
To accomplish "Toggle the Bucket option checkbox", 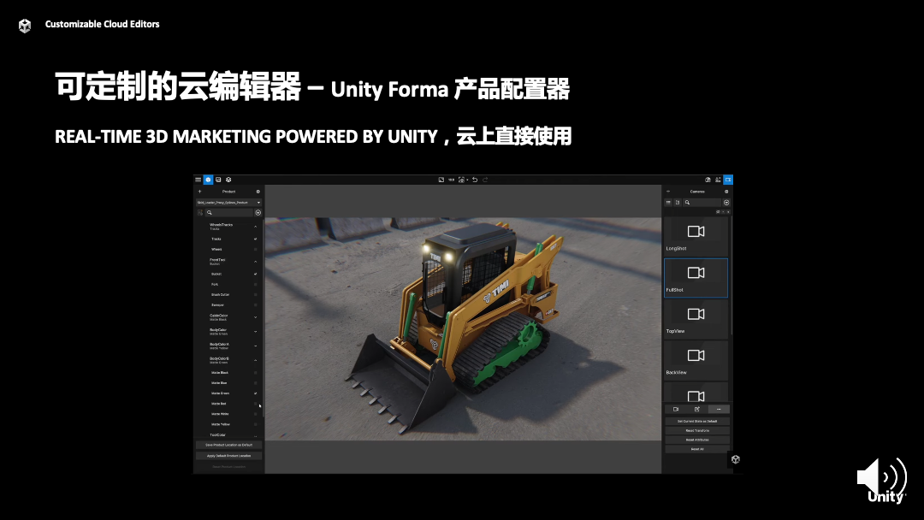I will (255, 274).
